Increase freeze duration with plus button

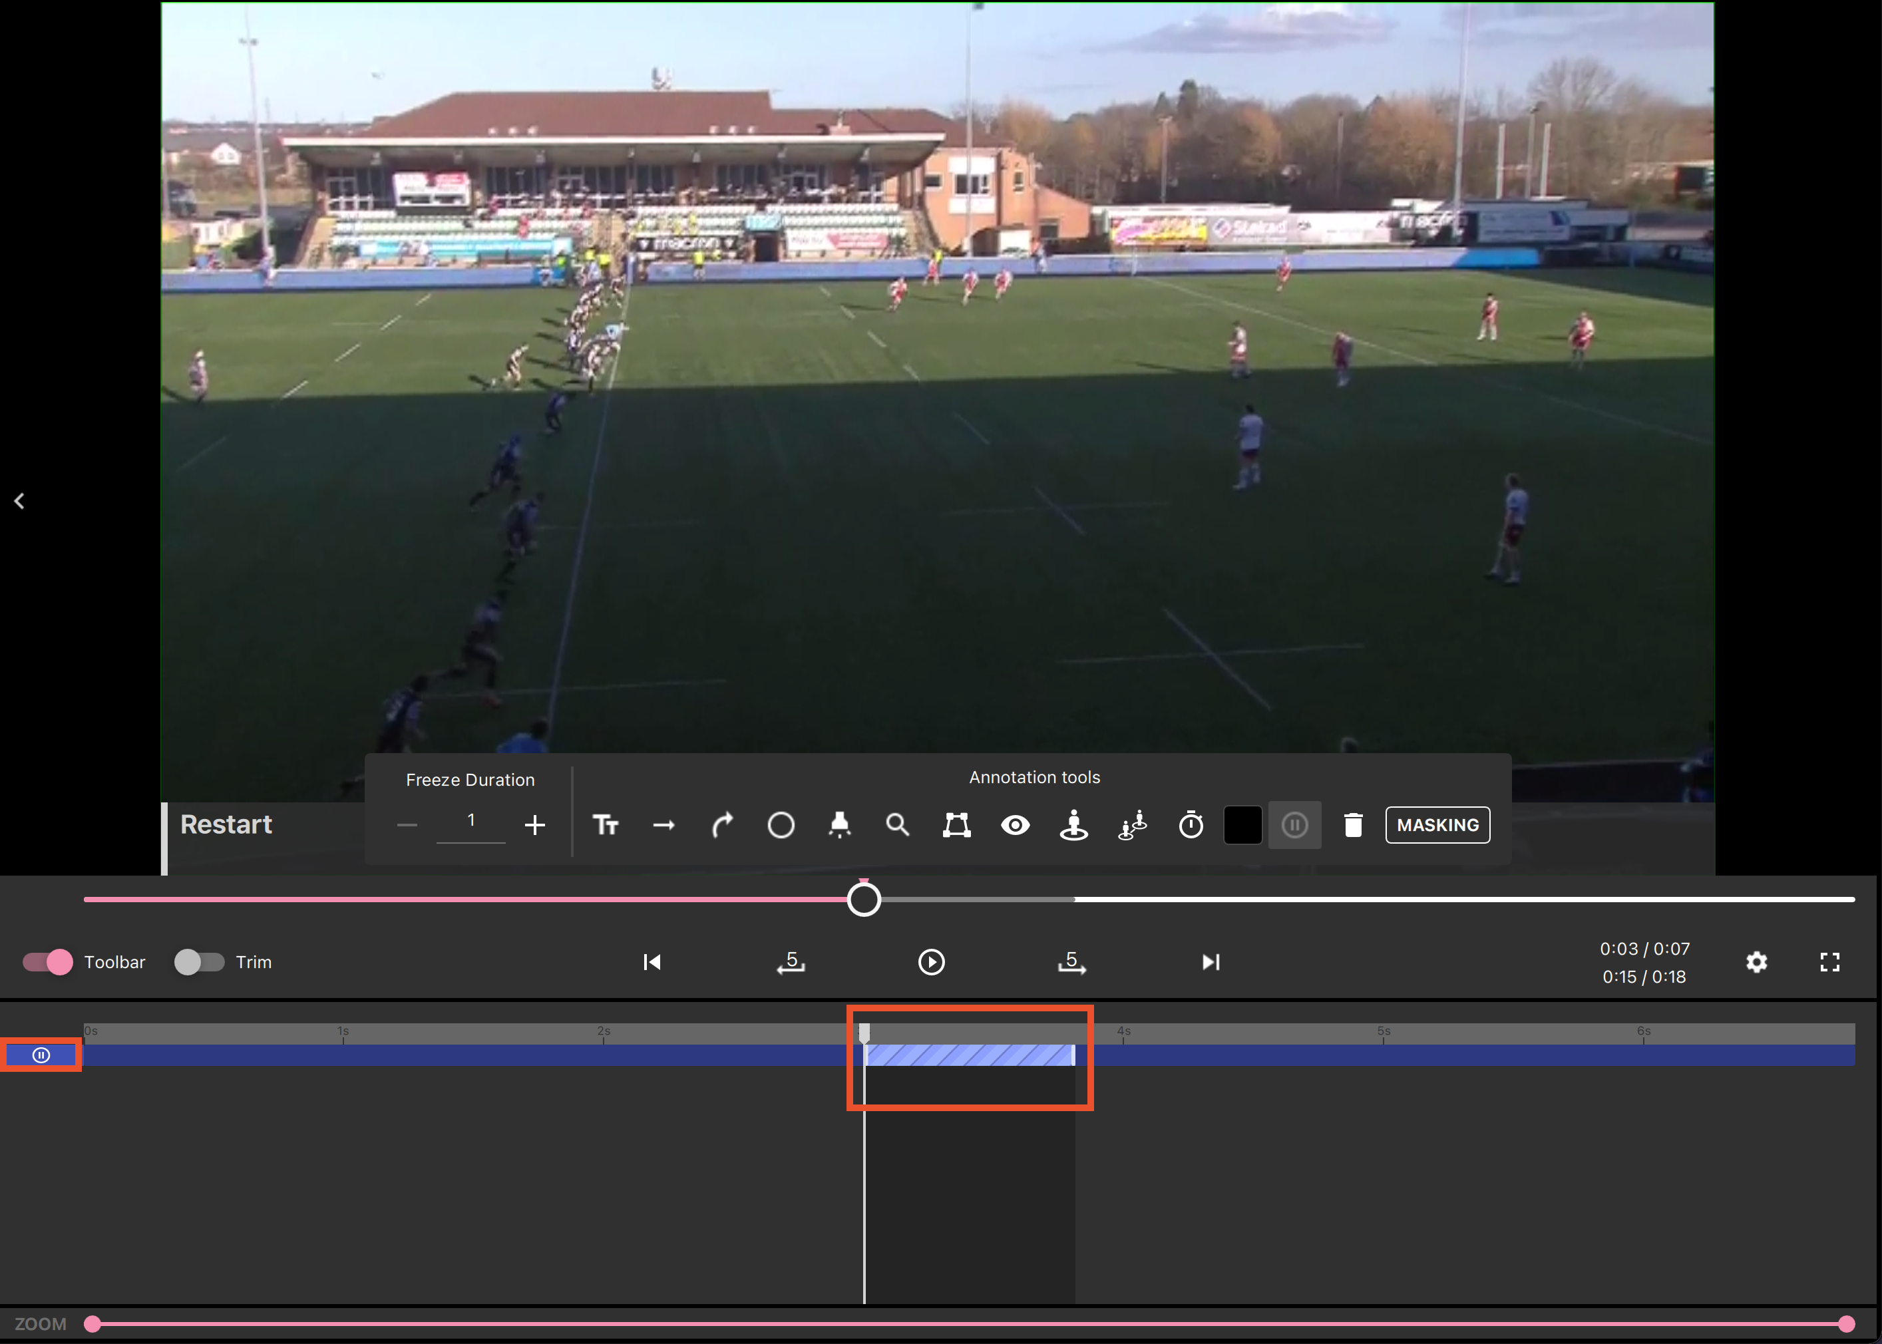[x=534, y=825]
